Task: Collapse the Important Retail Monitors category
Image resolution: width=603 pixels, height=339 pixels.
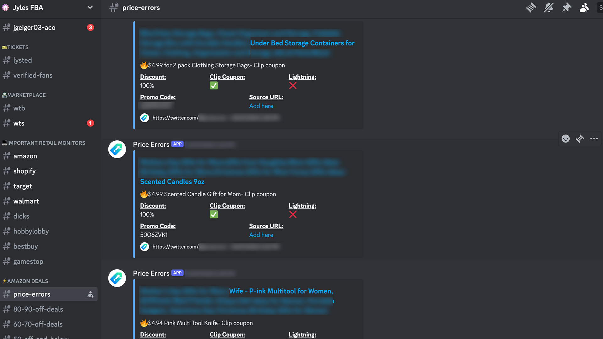Action: (46, 143)
